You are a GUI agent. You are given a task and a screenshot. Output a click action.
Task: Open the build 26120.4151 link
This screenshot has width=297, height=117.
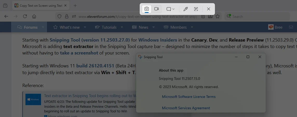[95, 66]
